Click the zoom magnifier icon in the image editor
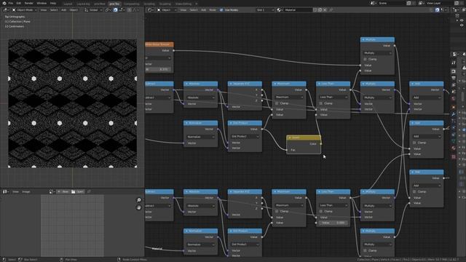The height and width of the screenshot is (262, 466). click(139, 200)
